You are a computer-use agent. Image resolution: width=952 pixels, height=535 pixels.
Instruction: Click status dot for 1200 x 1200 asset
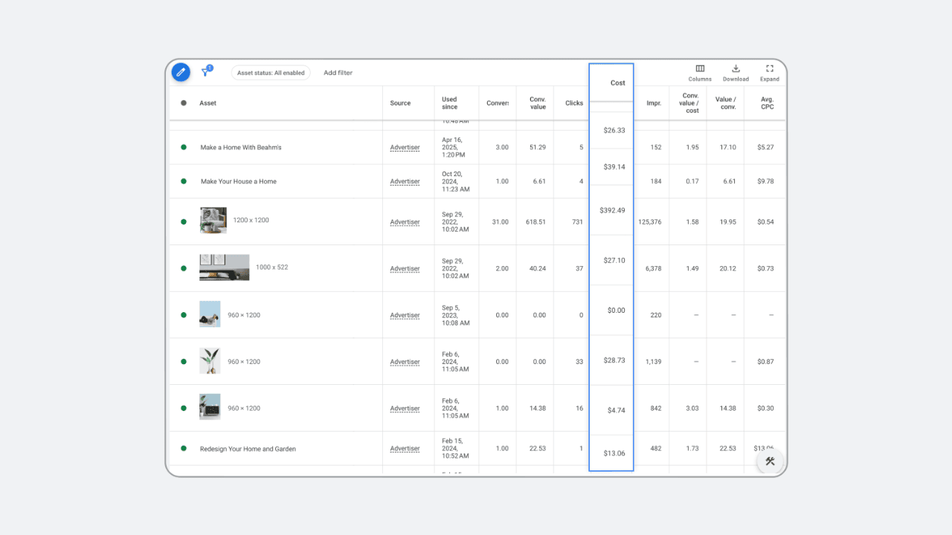click(184, 221)
